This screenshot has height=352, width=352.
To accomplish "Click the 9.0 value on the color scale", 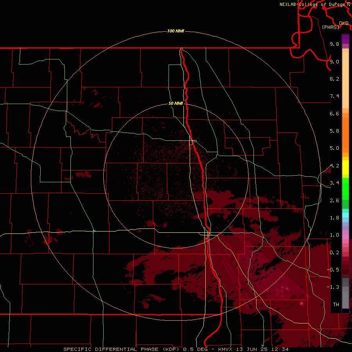I will point(334,61).
